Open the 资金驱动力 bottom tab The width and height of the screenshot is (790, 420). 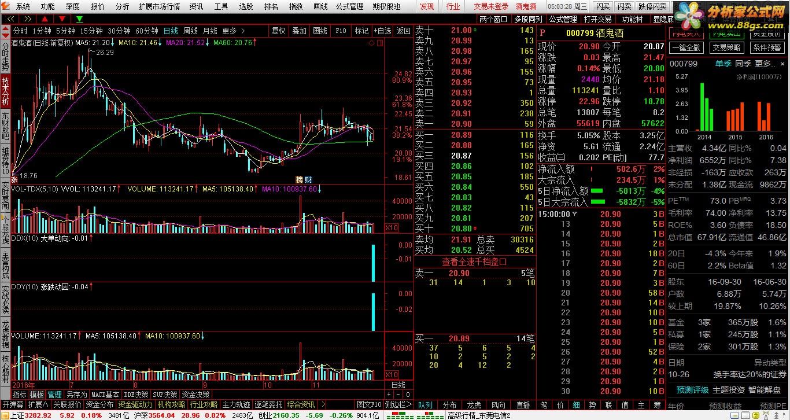tap(136, 404)
